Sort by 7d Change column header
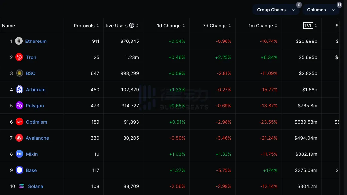This screenshot has height=195, width=347. click(217, 26)
